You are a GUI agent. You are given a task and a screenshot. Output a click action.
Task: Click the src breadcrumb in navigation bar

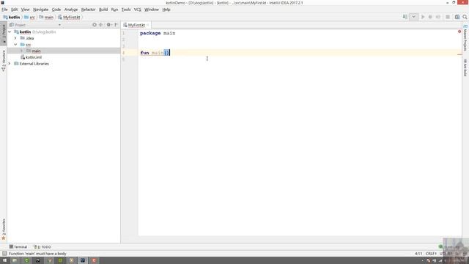tap(29, 18)
